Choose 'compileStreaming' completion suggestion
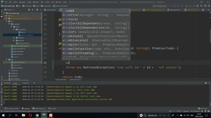 coord(96,53)
